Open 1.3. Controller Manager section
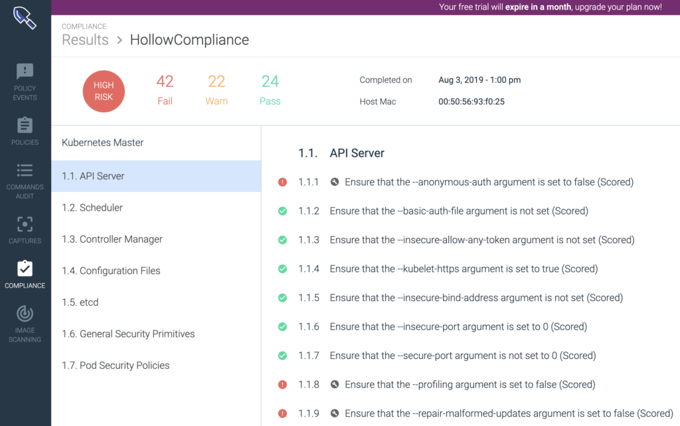Image resolution: width=680 pixels, height=426 pixels. (x=112, y=239)
